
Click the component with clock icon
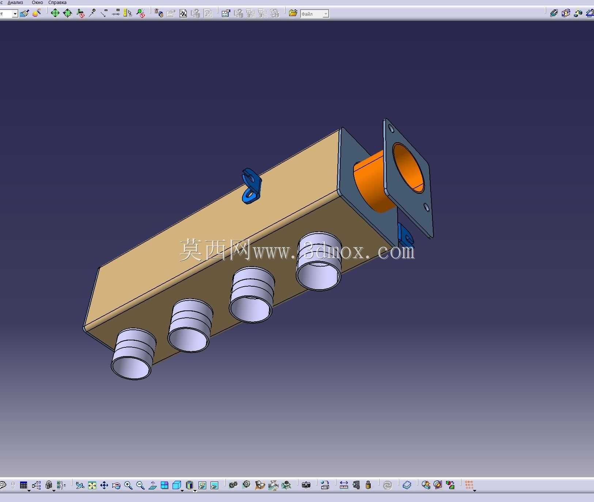click(159, 14)
